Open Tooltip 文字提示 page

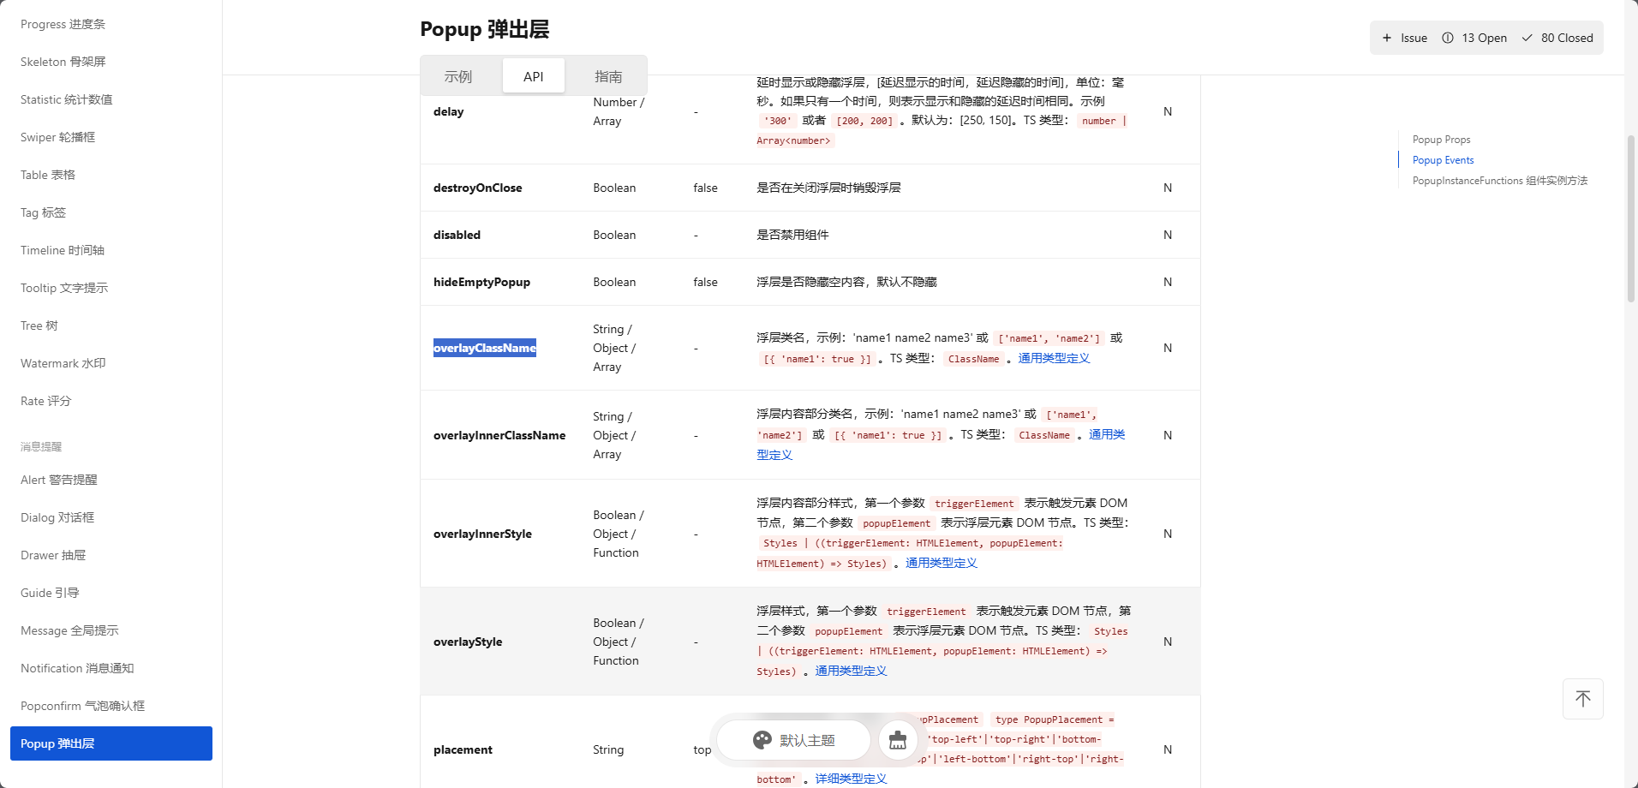pyautogui.click(x=111, y=288)
